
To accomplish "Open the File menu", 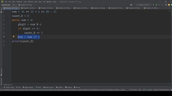I will [6, 2].
